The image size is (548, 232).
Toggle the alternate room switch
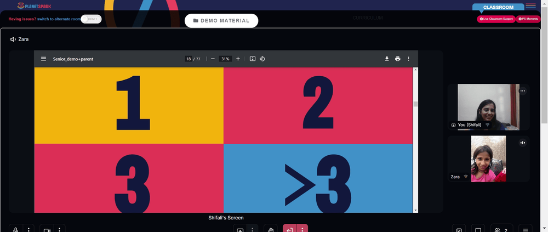[x=91, y=19]
